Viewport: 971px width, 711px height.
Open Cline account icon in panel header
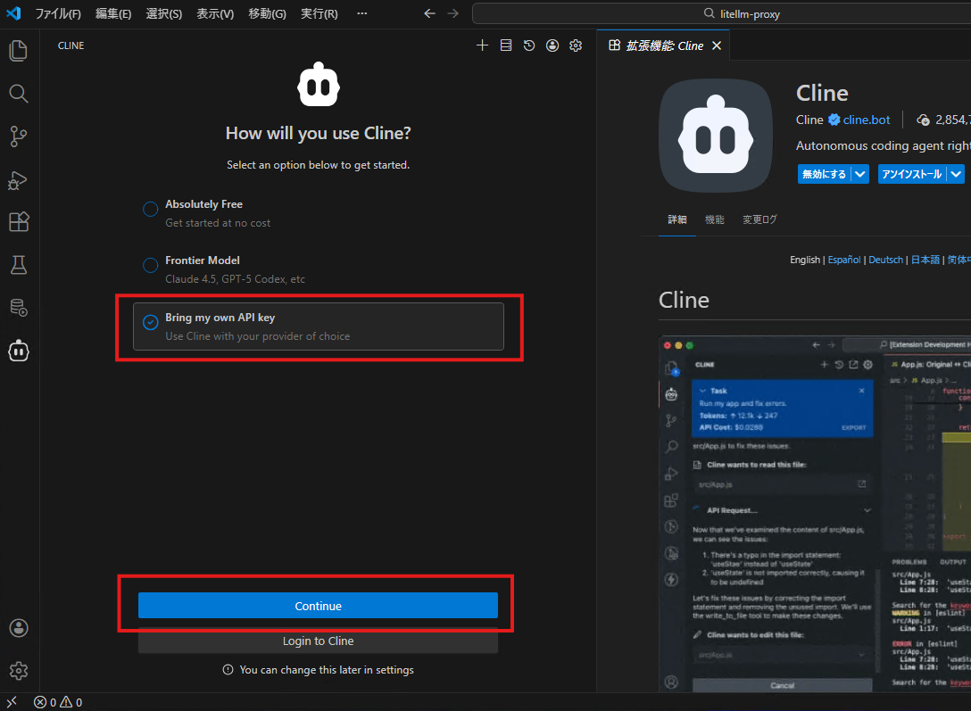pyautogui.click(x=552, y=45)
